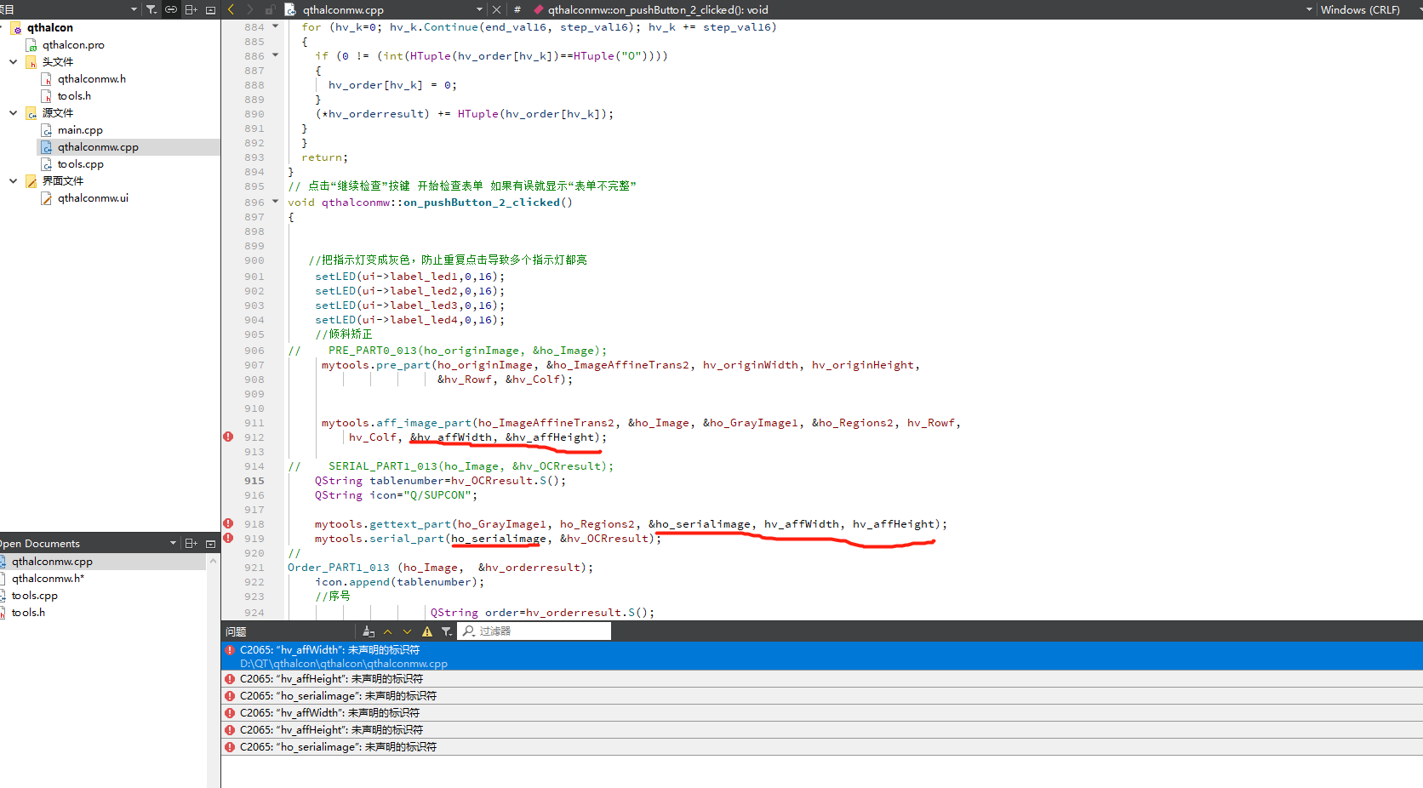Click the split panel icon in Projects header
This screenshot has width=1423, height=788.
[191, 9]
